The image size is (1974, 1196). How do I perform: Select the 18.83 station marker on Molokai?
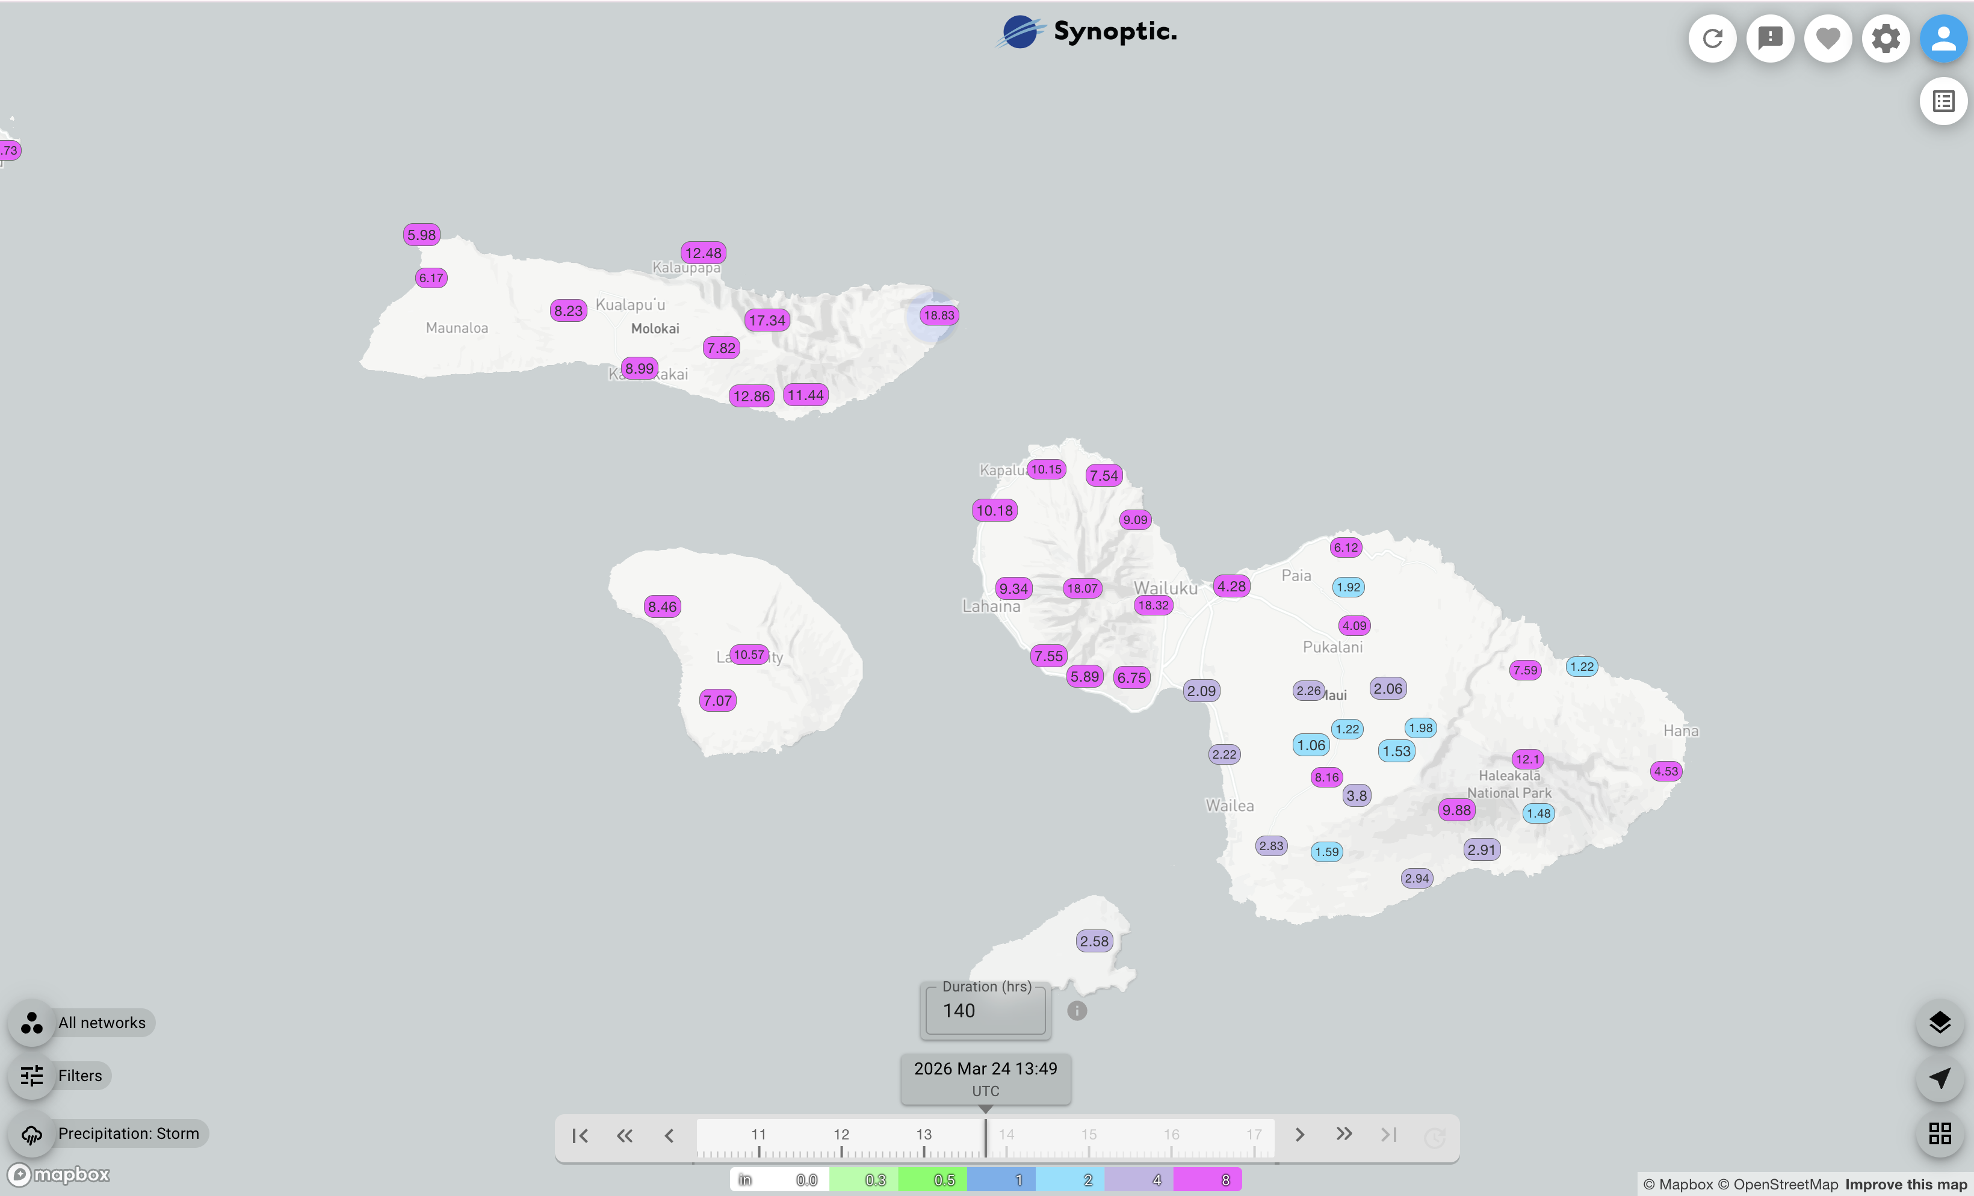[x=938, y=316]
